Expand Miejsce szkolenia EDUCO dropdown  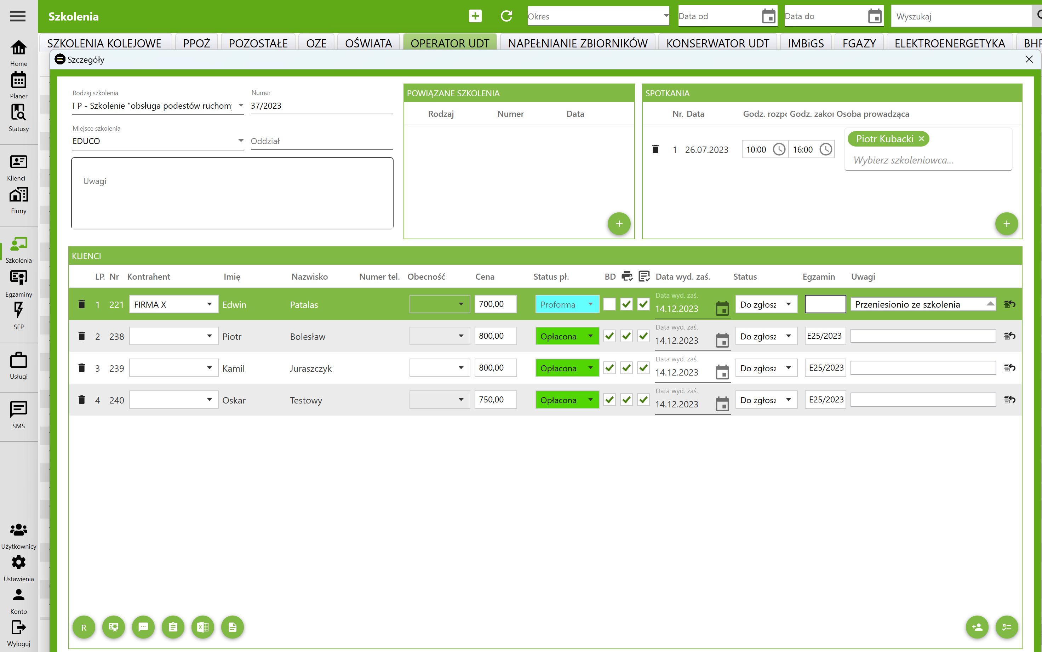pos(241,141)
